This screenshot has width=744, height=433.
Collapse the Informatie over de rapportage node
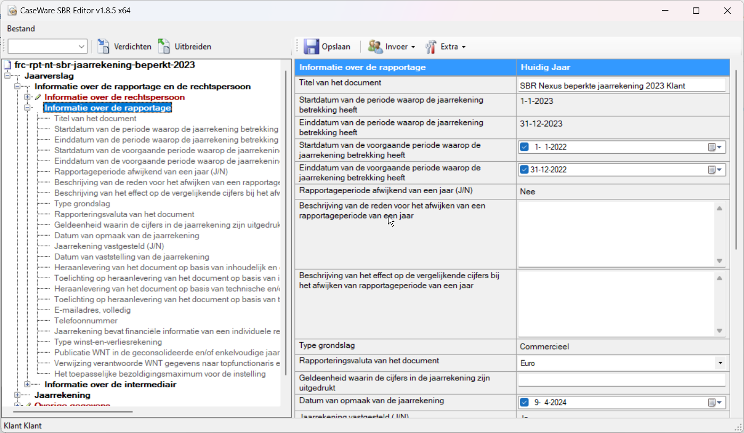28,108
